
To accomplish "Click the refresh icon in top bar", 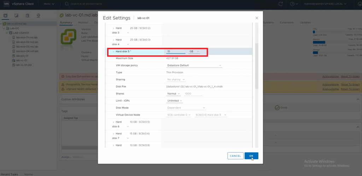I will [281, 4].
